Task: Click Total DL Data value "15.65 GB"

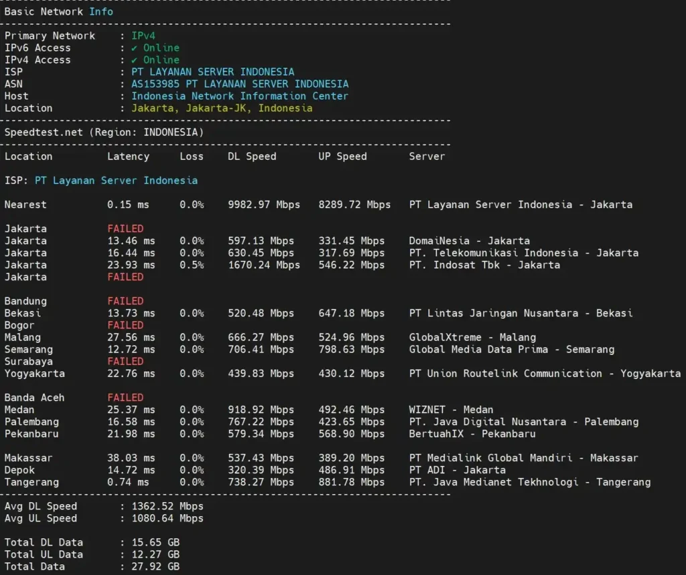Action: [x=155, y=543]
